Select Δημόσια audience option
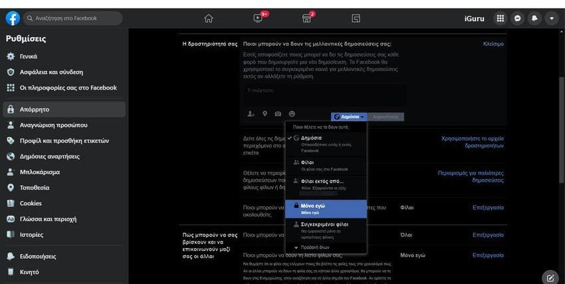Image resolution: width=565 pixels, height=284 pixels. coord(326,143)
